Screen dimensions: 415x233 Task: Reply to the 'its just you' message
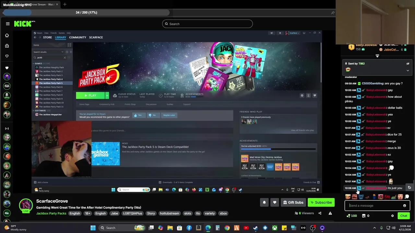click(409, 188)
